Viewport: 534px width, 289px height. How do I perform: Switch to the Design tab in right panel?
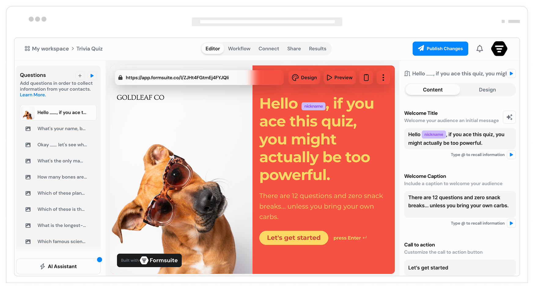(487, 90)
